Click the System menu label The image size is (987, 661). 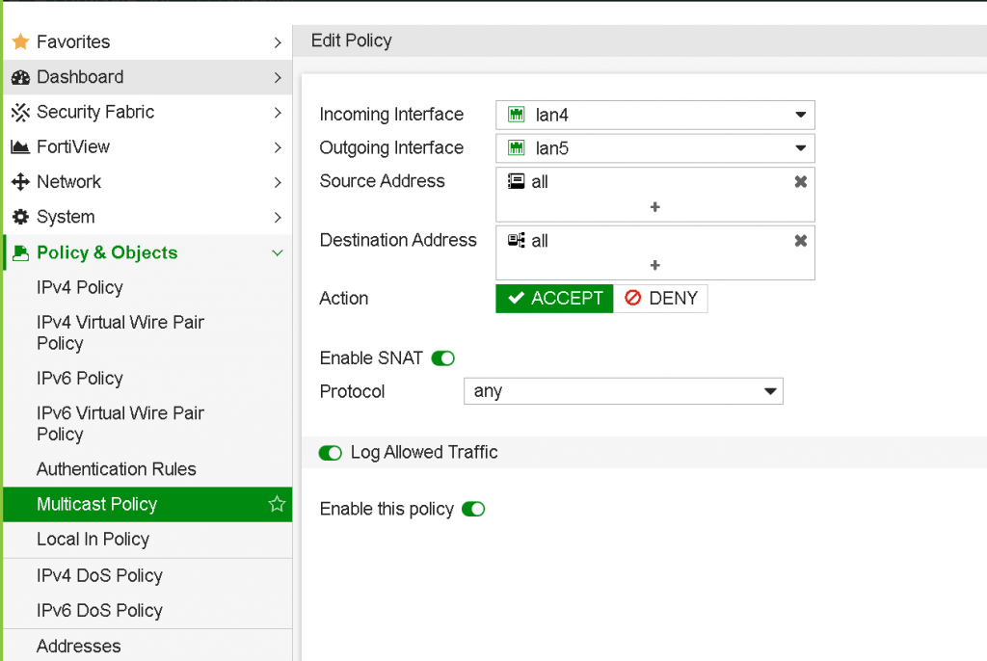tap(66, 217)
